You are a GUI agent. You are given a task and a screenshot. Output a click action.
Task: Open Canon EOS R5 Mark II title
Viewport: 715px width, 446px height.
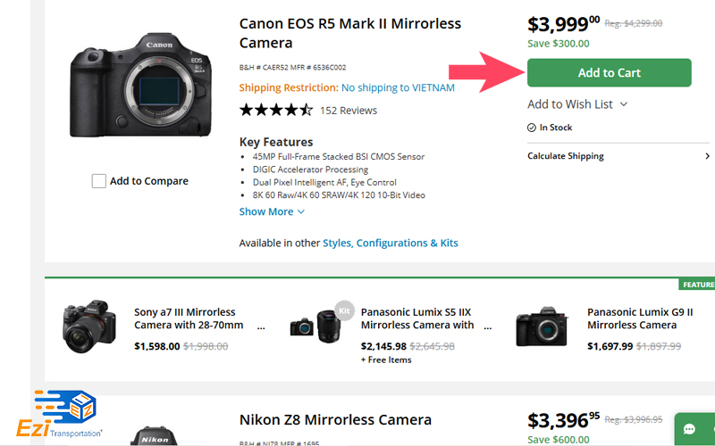(x=350, y=33)
